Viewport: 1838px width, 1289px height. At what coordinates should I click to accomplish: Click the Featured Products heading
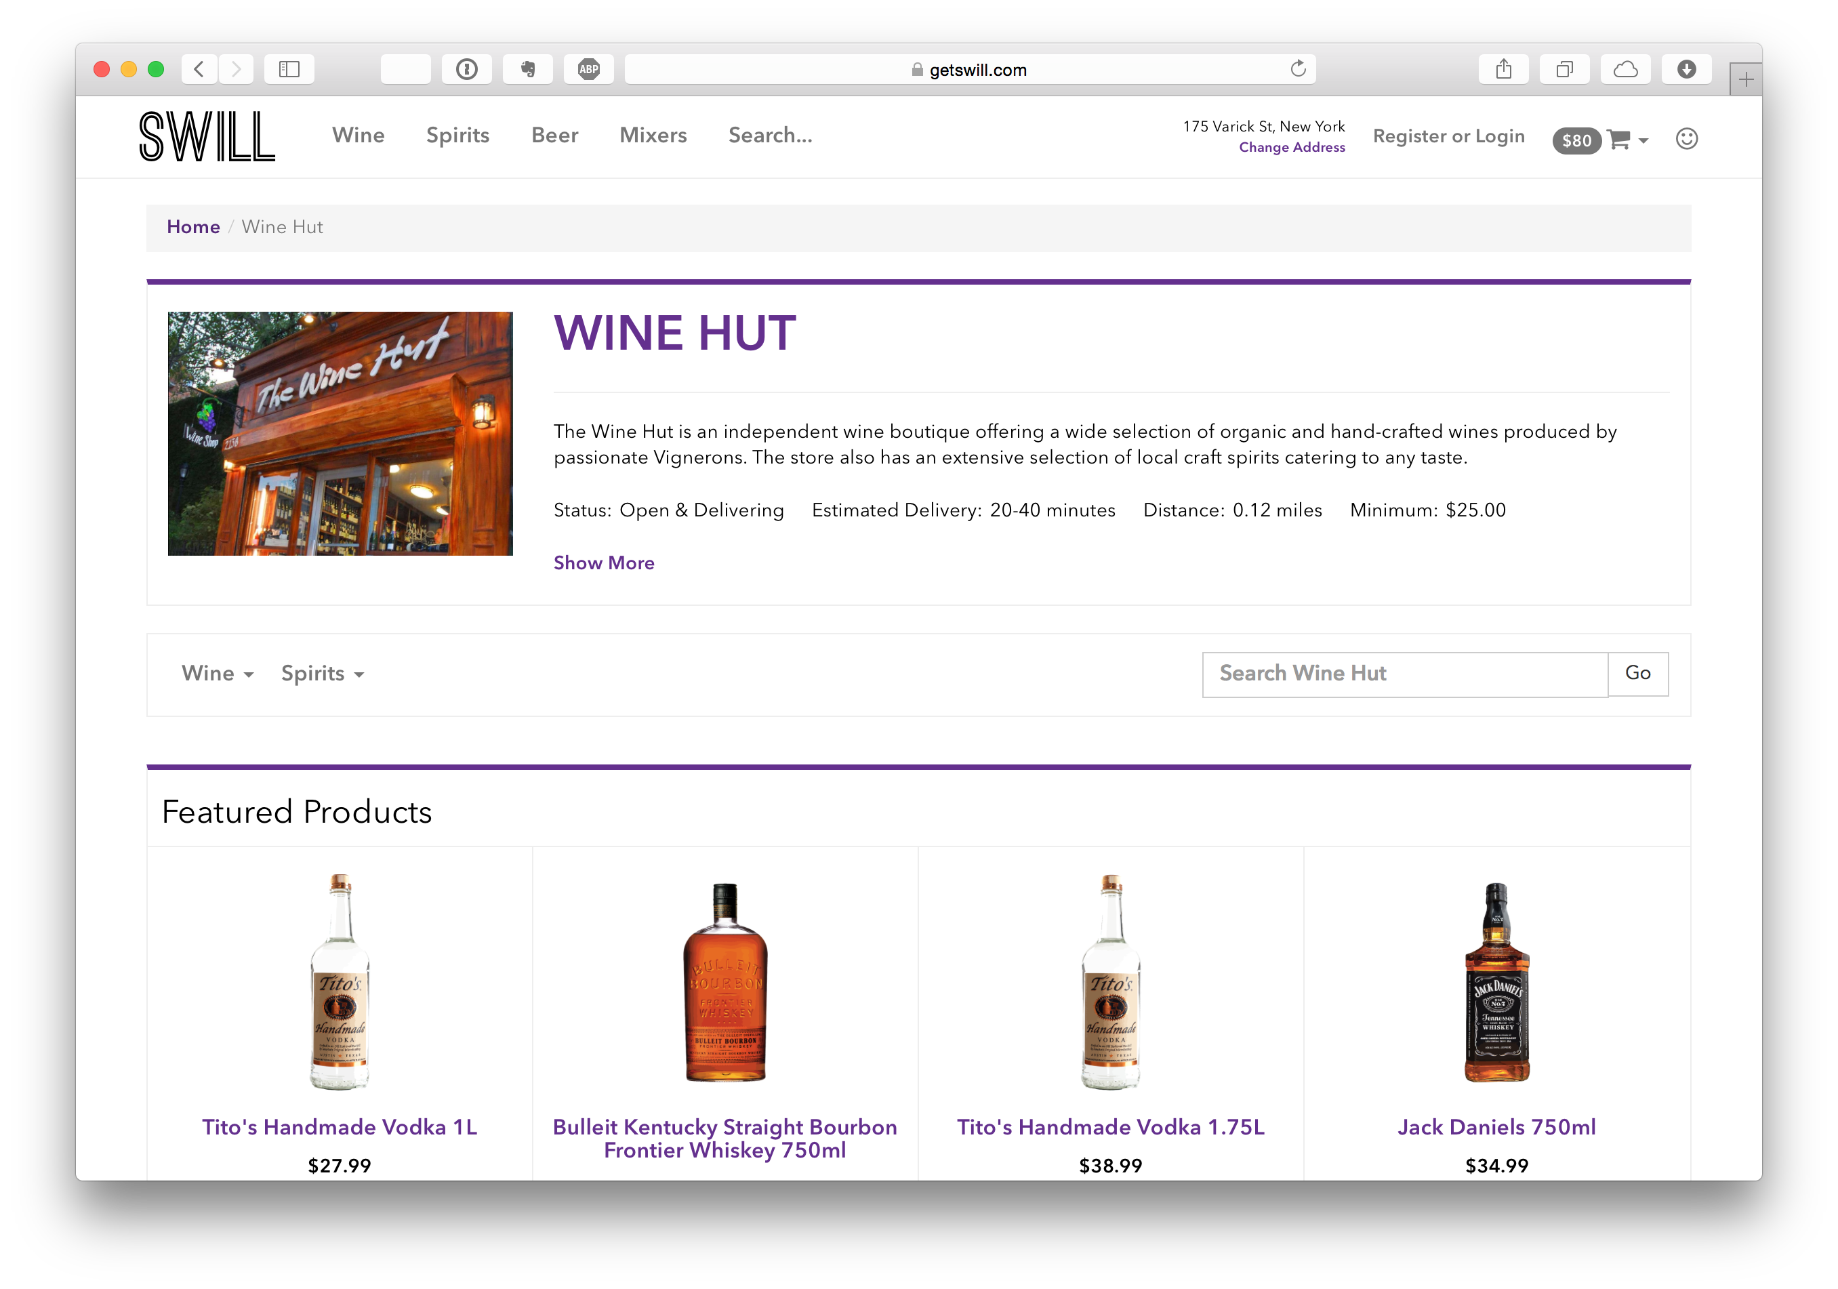pyautogui.click(x=297, y=812)
